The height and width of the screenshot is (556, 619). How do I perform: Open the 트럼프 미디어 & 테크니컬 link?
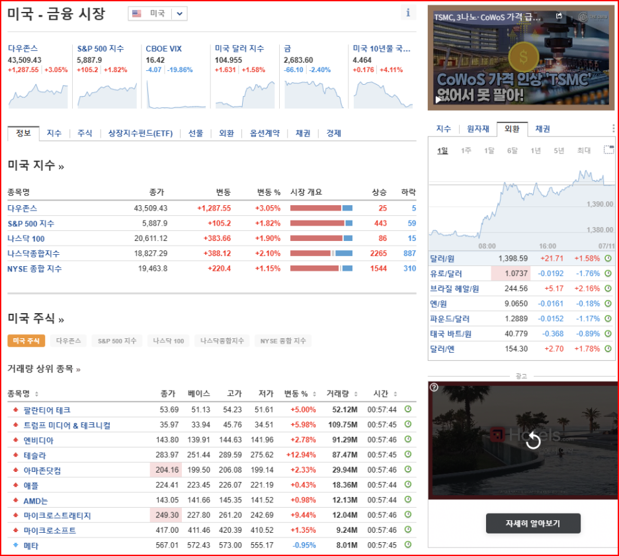coord(67,425)
